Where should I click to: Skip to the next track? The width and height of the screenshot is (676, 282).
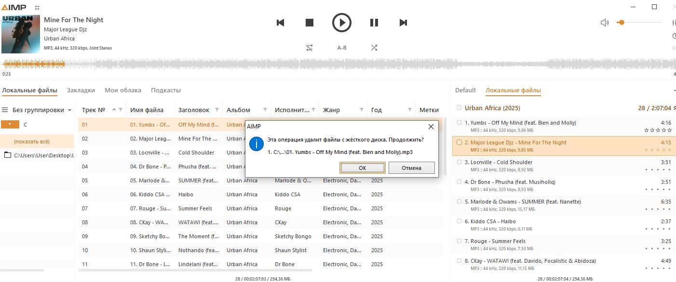tap(403, 23)
